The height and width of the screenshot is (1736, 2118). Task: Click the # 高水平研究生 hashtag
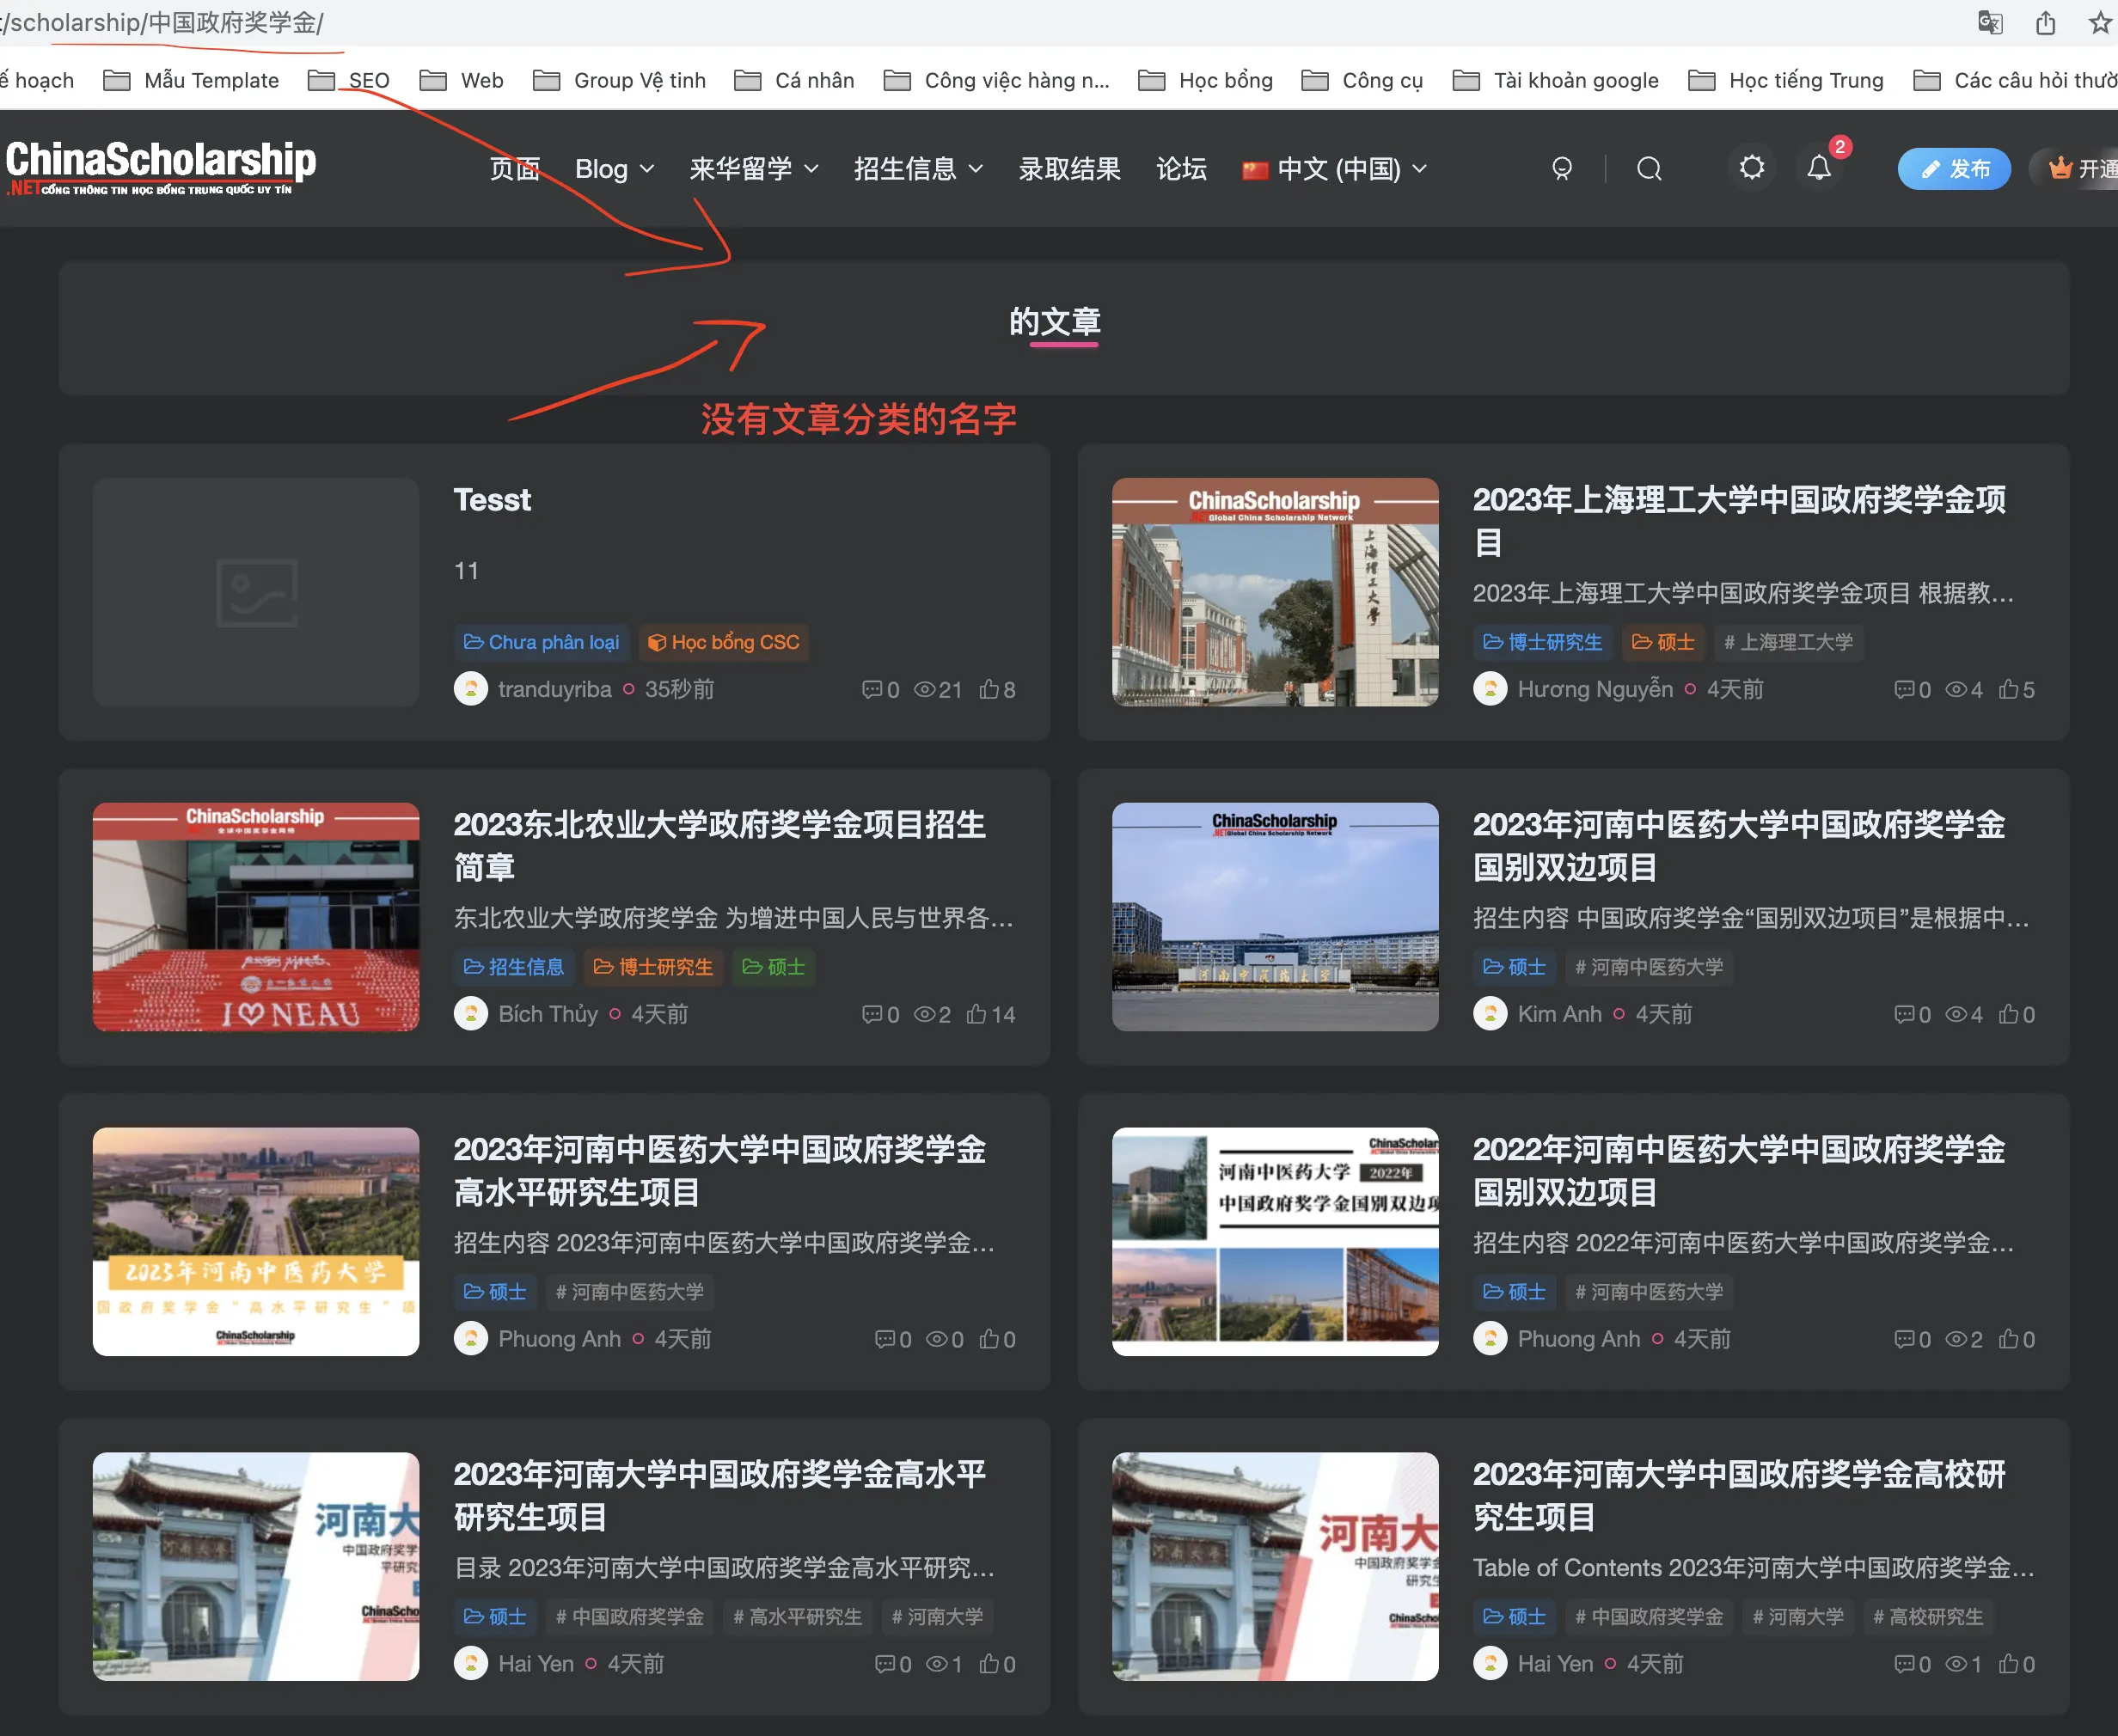[x=798, y=1617]
